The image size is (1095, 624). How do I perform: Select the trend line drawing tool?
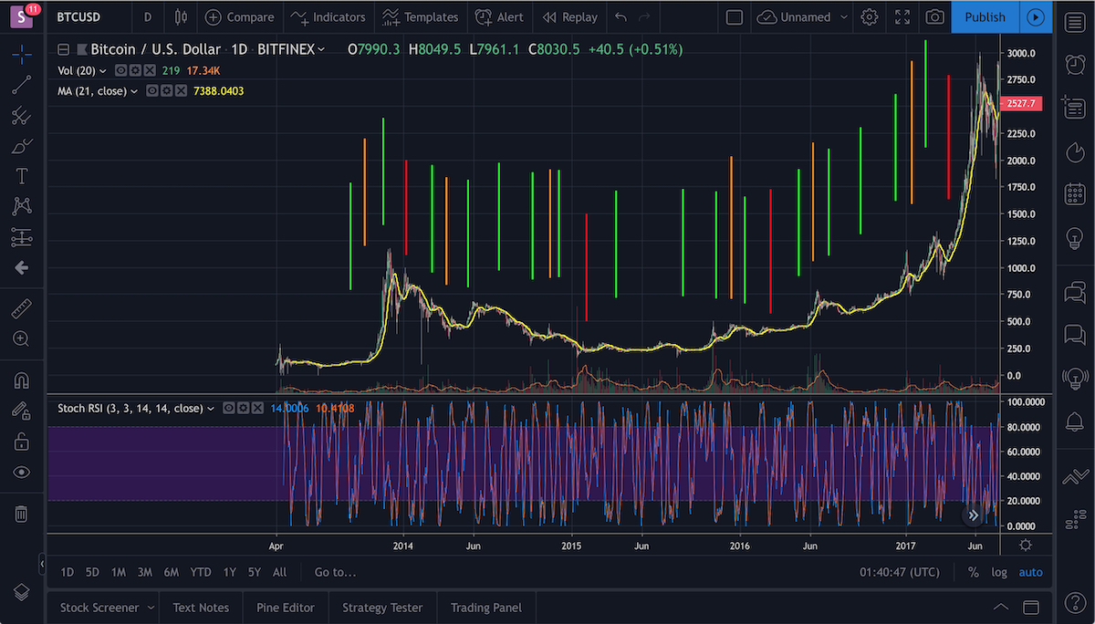click(22, 85)
